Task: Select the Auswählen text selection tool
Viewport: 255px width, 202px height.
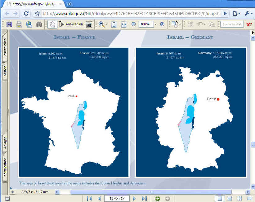Action: [71, 24]
